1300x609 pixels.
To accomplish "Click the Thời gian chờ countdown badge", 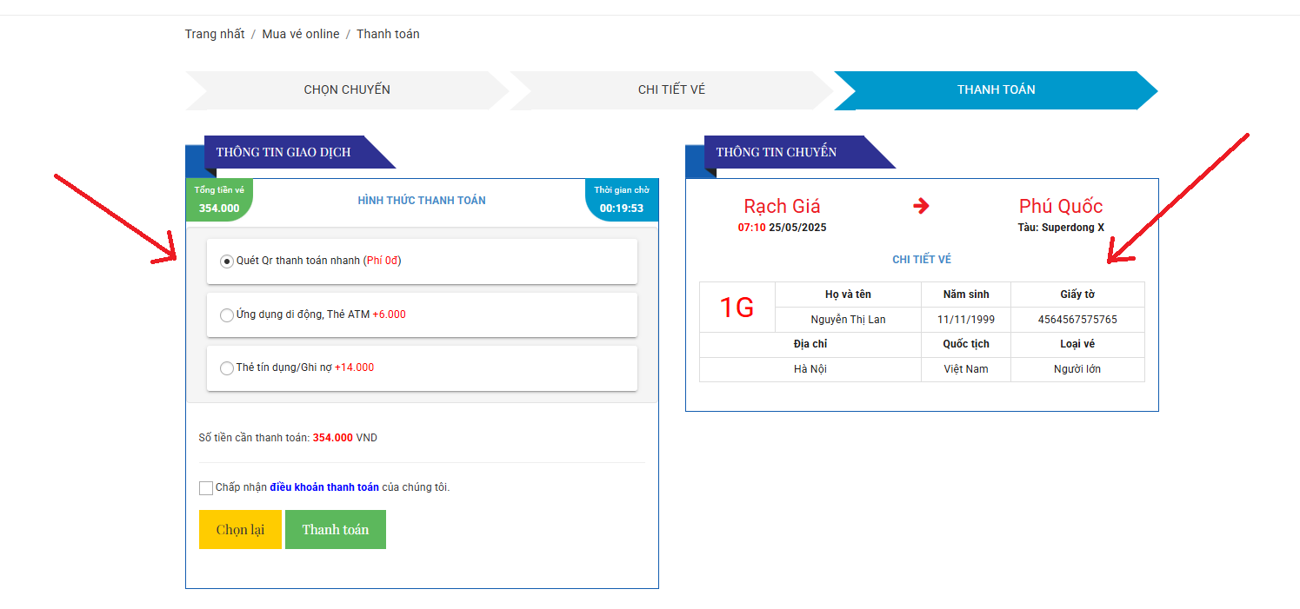I will (622, 200).
